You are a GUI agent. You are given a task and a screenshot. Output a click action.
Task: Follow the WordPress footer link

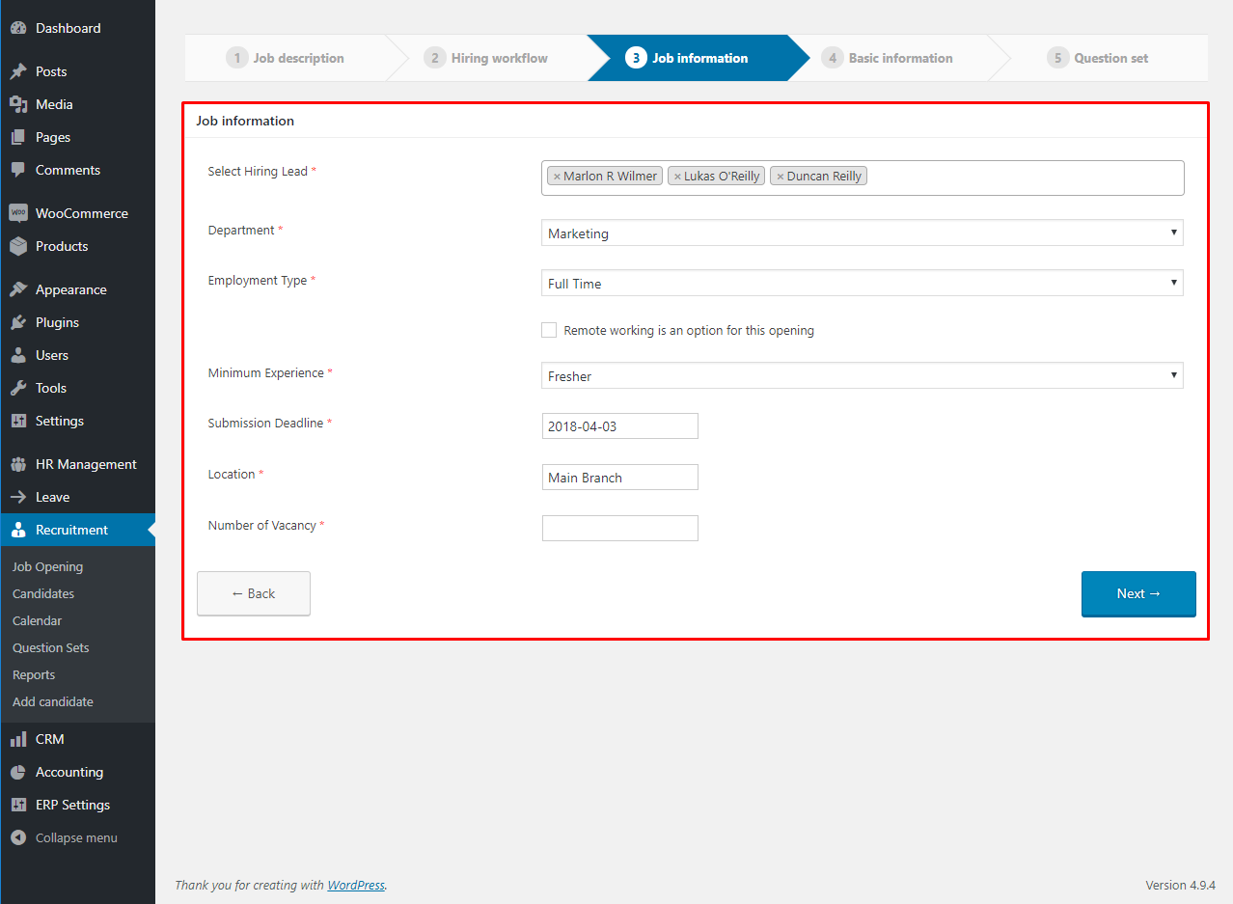(x=356, y=885)
